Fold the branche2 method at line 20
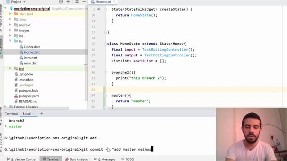Viewport: 287px width, 161px height. point(106,72)
